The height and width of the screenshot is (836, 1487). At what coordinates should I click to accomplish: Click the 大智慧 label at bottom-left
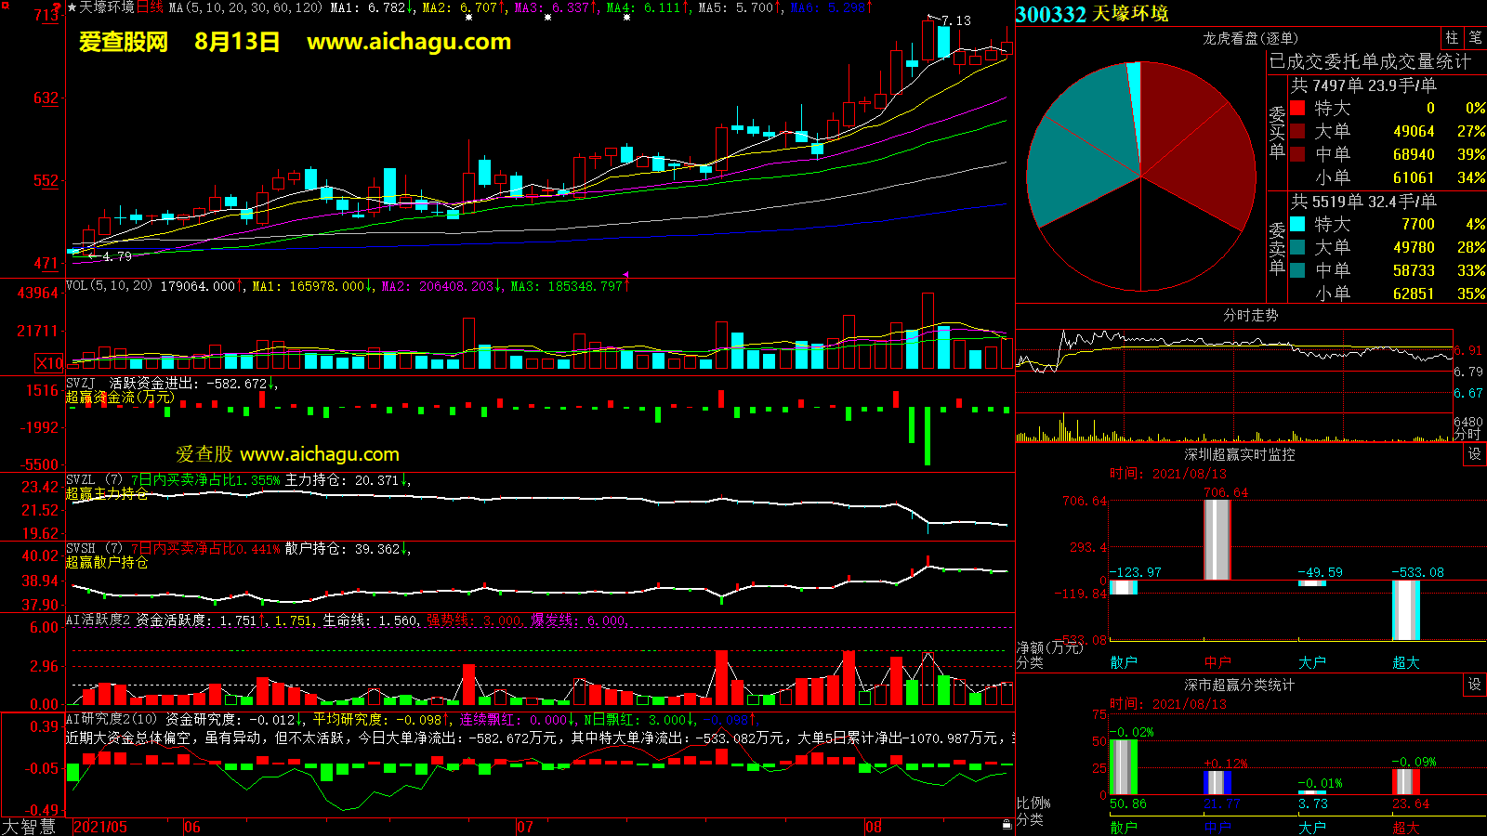[x=29, y=827]
